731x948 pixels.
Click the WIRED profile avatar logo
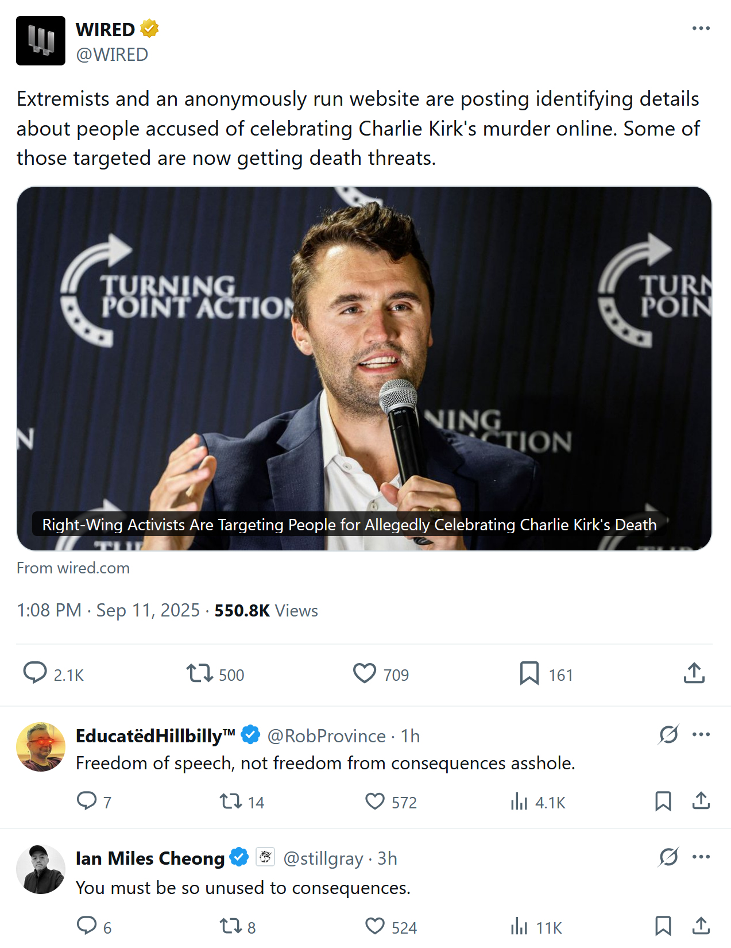pos(40,41)
